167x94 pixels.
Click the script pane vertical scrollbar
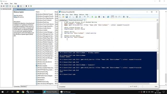coord(158,31)
